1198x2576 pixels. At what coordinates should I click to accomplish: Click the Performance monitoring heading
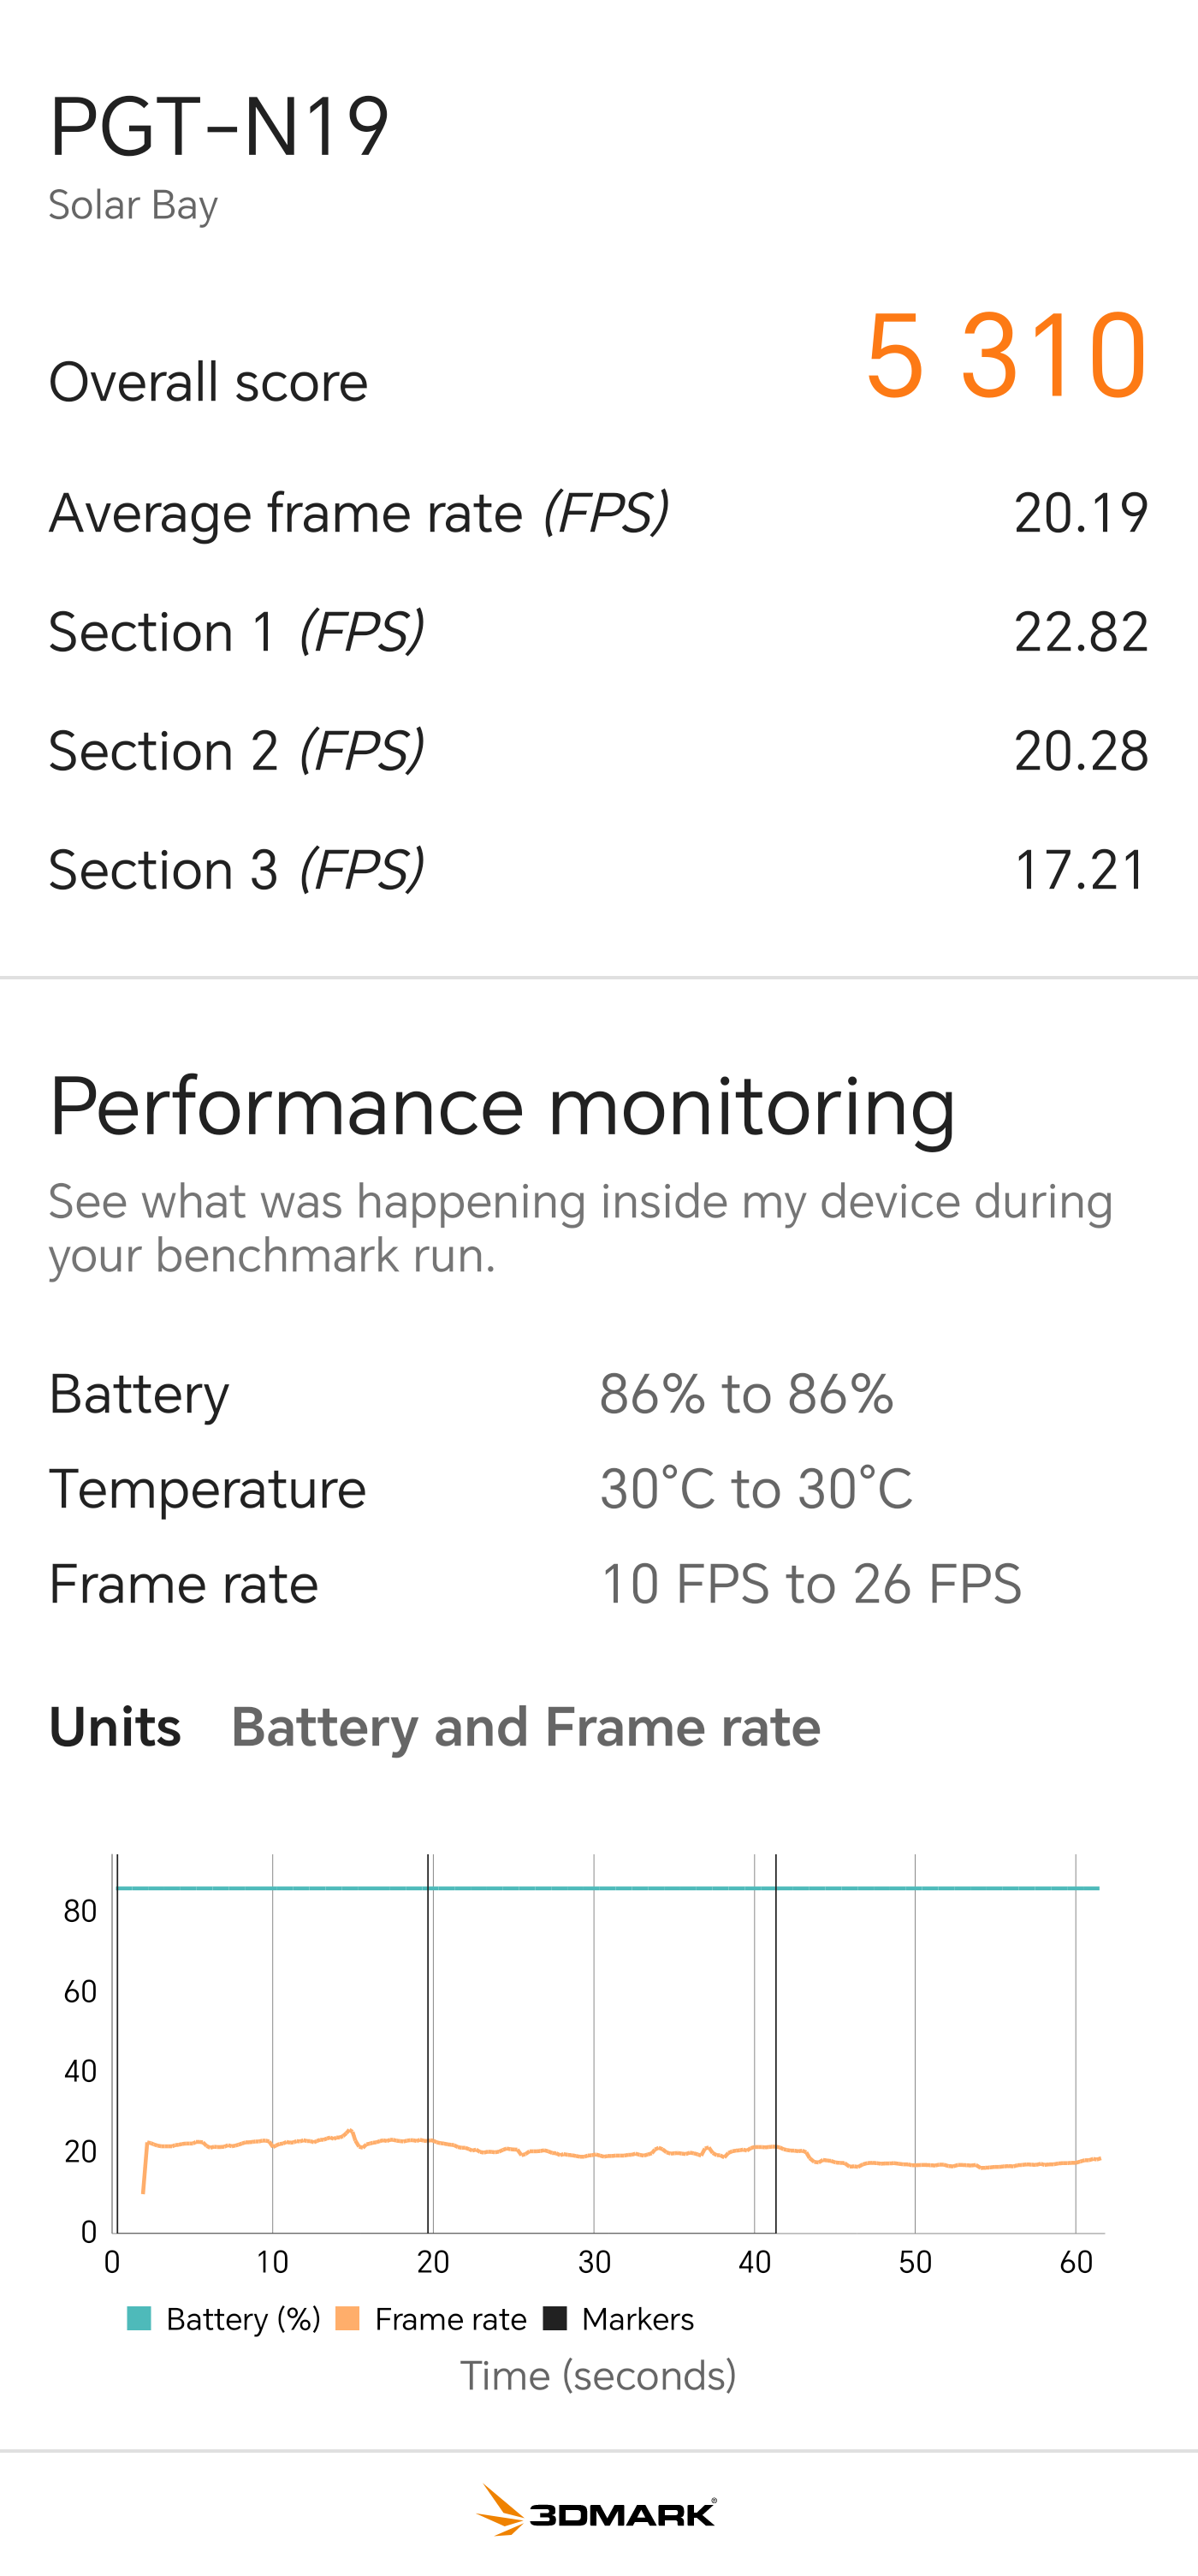(502, 1107)
